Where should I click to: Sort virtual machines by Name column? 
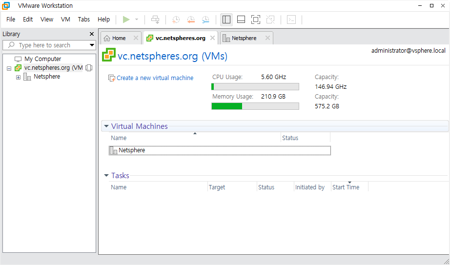(195, 138)
